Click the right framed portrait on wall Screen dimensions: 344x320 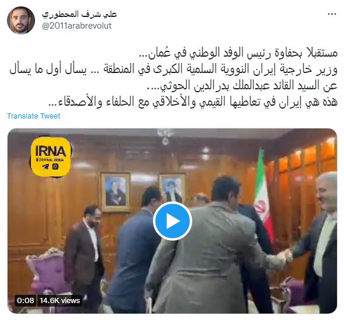[x=172, y=187]
